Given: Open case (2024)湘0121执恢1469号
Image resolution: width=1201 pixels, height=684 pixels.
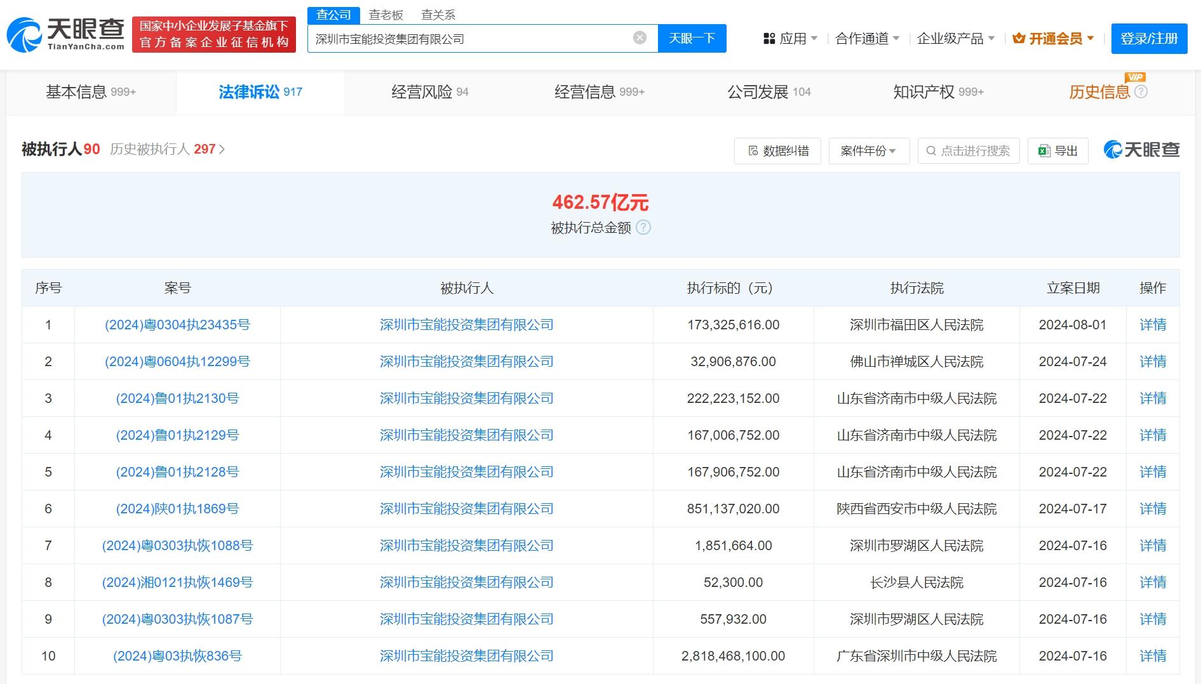Looking at the screenshot, I should tap(177, 582).
